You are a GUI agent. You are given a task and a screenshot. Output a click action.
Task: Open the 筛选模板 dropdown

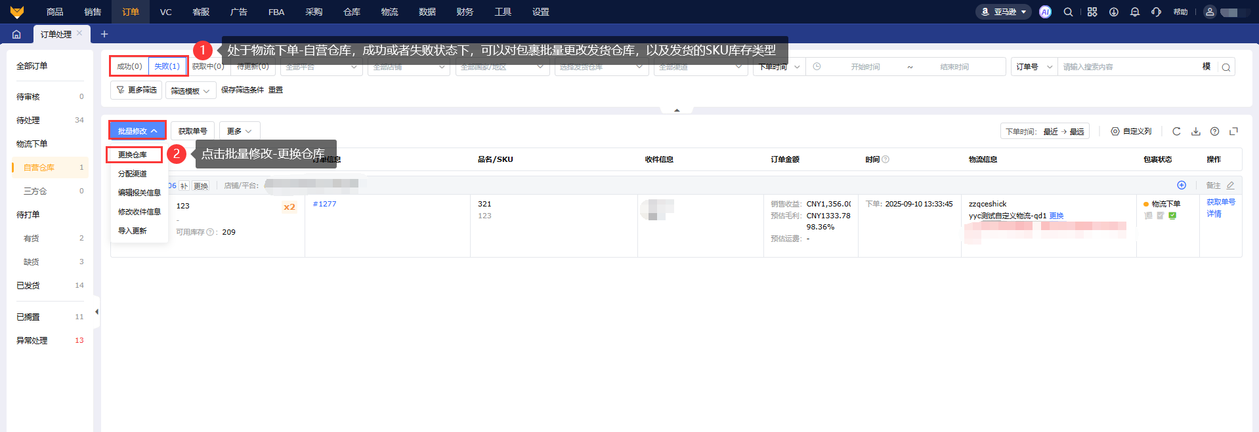click(x=190, y=91)
